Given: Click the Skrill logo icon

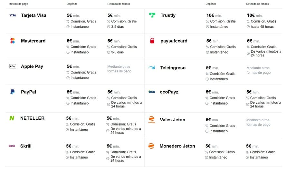Looking at the screenshot, I should 12,146.
